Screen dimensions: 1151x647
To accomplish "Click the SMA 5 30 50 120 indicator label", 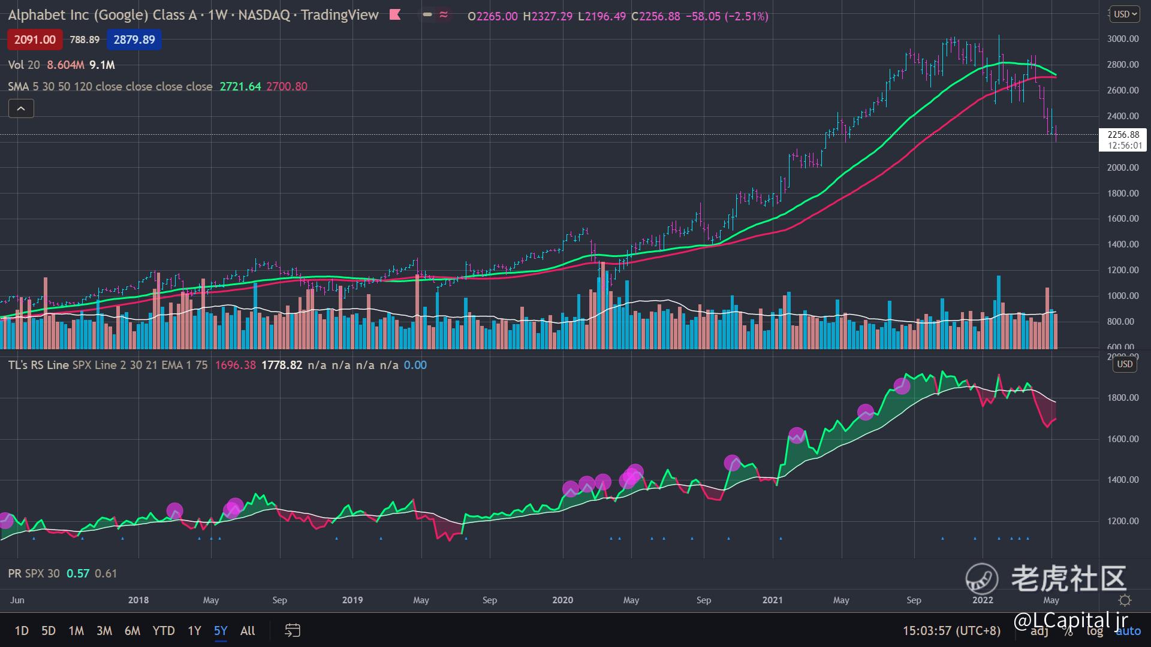I will pos(50,86).
